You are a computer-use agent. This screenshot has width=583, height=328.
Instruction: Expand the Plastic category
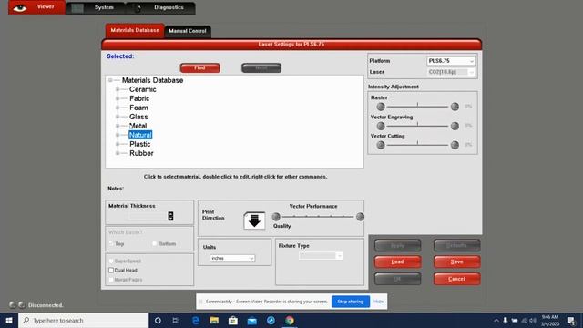coord(118,144)
